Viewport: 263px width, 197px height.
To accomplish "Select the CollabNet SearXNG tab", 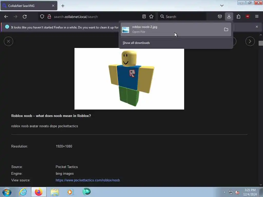I will pyautogui.click(x=29, y=6).
